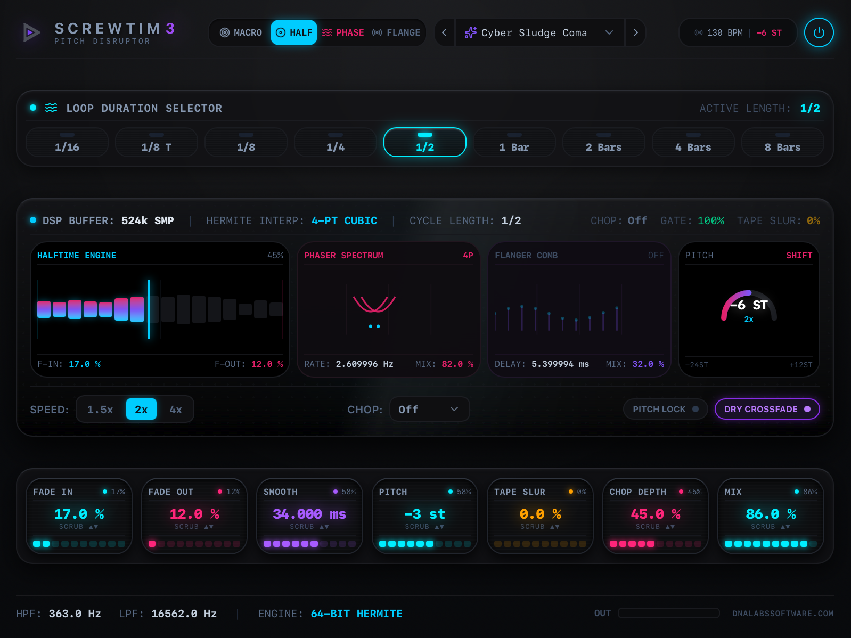The width and height of the screenshot is (851, 638).
Task: Open the dnalabssoftware.com link
Action: pos(783,614)
